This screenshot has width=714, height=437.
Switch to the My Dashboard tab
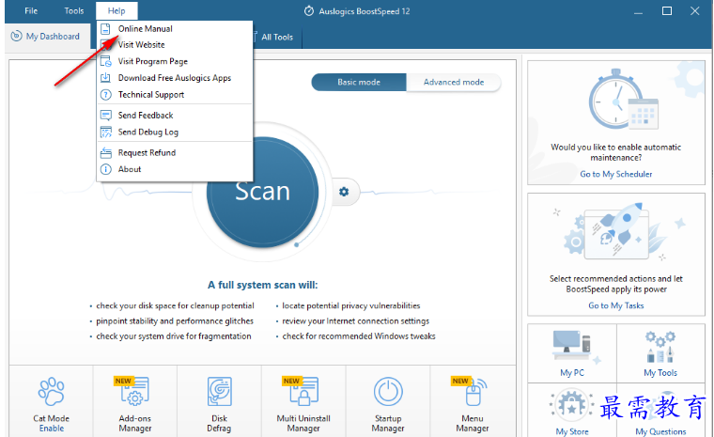click(45, 37)
